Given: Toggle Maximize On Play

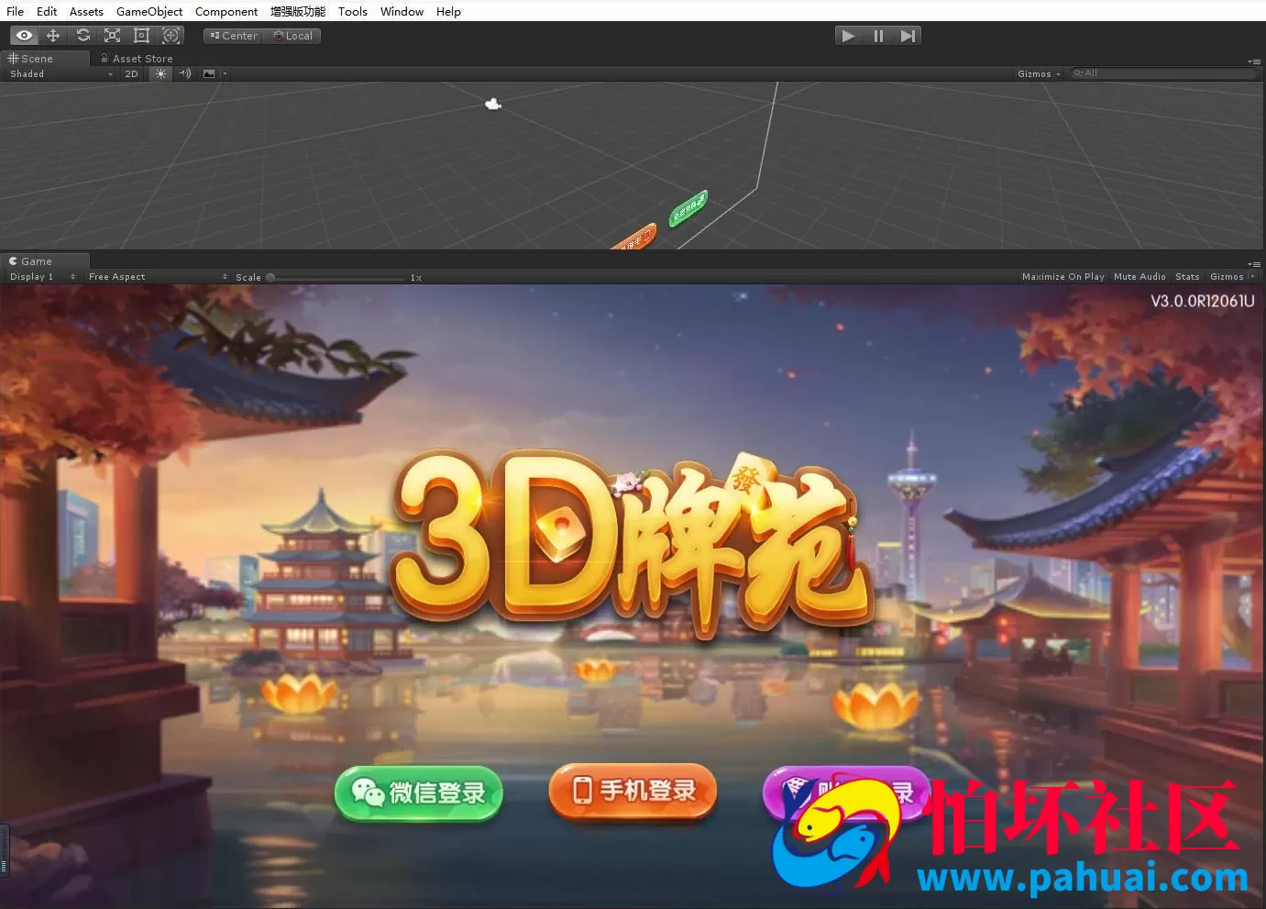Looking at the screenshot, I should click(1063, 276).
